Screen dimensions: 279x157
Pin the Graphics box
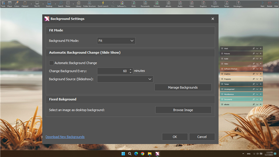(x=253, y=74)
